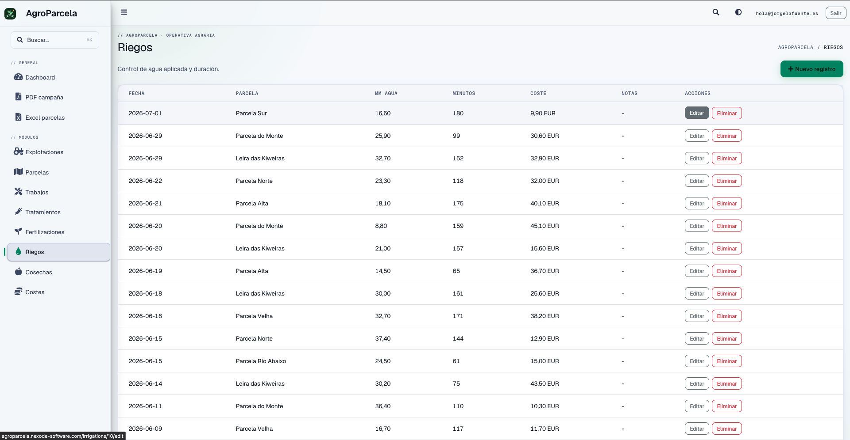Click the Riegos water drop icon
This screenshot has width=850, height=440.
[18, 251]
